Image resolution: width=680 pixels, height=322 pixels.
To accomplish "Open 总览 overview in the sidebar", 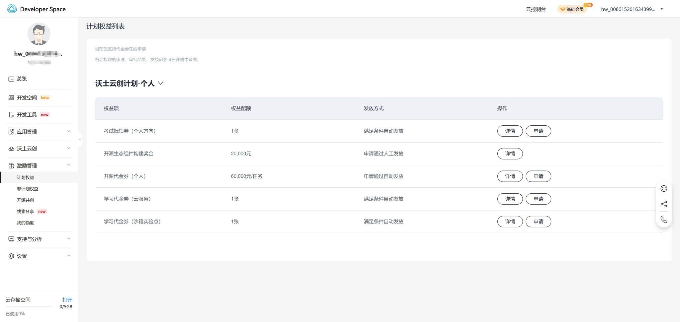I will pyautogui.click(x=22, y=79).
